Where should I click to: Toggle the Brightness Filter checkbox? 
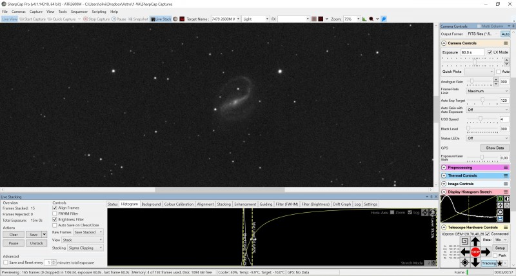55,219
